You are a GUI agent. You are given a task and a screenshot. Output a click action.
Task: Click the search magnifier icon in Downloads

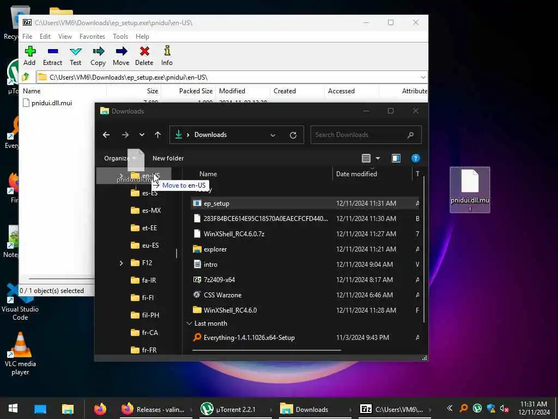tap(411, 135)
